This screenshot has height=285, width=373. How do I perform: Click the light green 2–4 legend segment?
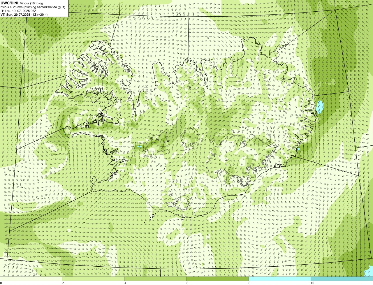coord(93,279)
